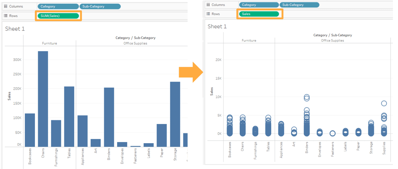The width and height of the screenshot is (398, 169).
Task: Select the Chairs bar in left chart
Action: click(43, 99)
